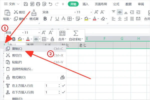Choose 复制(C) in context menu

35,49
